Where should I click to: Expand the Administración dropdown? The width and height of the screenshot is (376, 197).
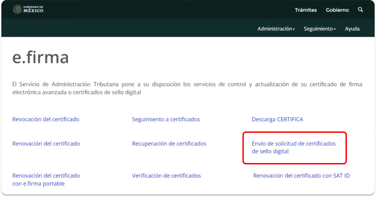[x=276, y=29]
